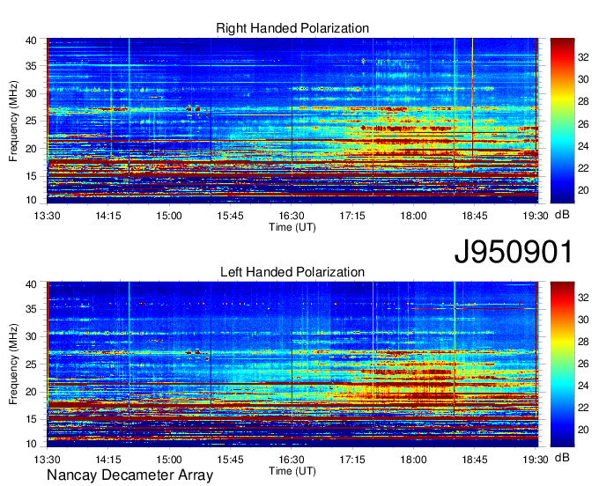Click the Right Handed Polarization dB color bar
Image resolution: width=599 pixels, height=486 pixels.
pyautogui.click(x=562, y=121)
